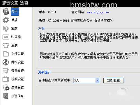Open the www.xfplay.com official website link
Image resolution: width=140 pixels, height=105 pixels.
98,12
